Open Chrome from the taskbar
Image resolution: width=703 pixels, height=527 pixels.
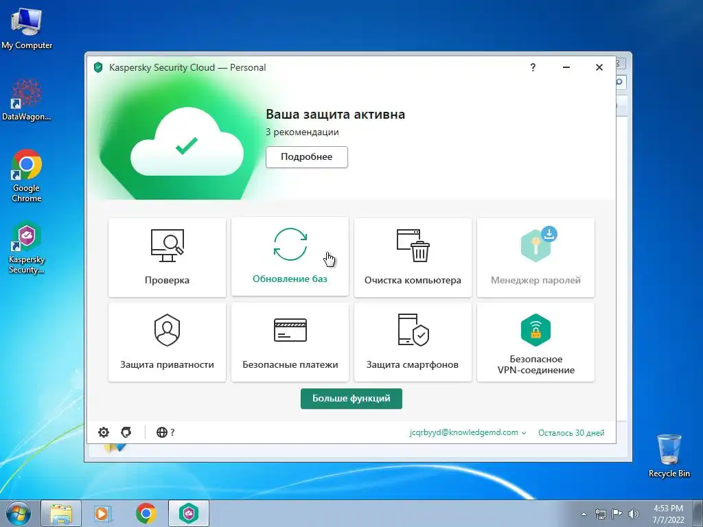[146, 513]
